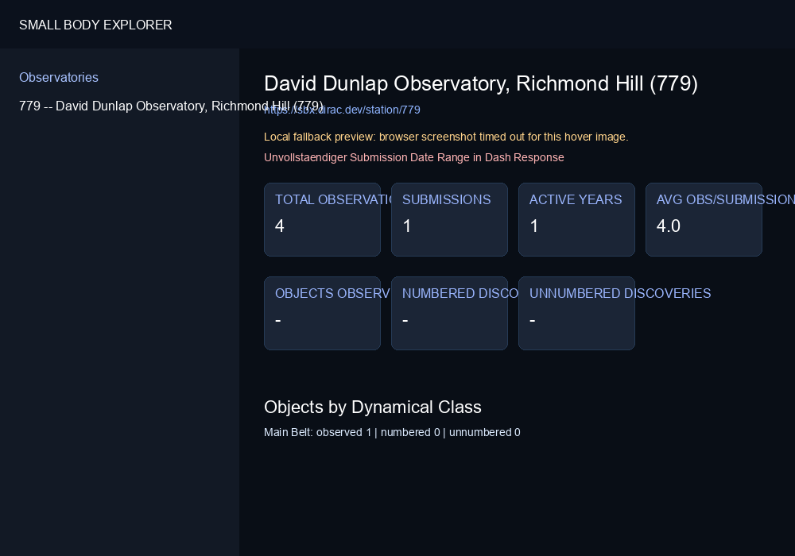Select the Active Years stat card

pyautogui.click(x=576, y=220)
